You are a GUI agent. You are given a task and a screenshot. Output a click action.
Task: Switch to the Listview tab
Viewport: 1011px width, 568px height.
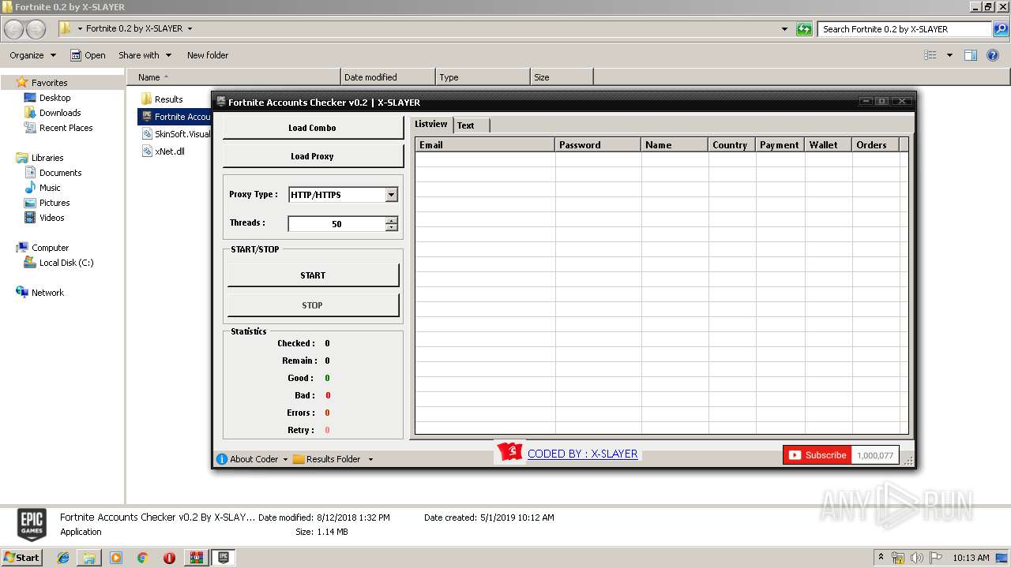(431, 124)
